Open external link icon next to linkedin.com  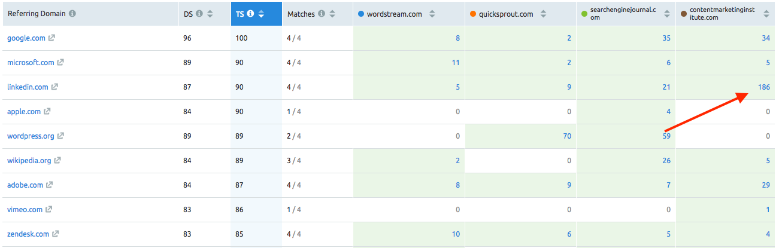54,87
